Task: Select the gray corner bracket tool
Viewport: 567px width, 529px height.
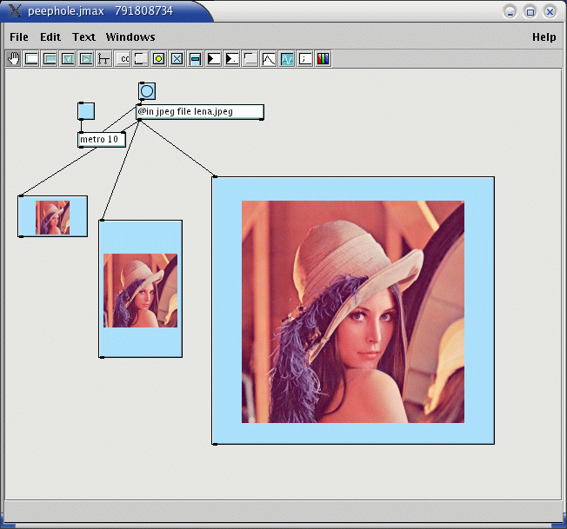Action: 250,58
